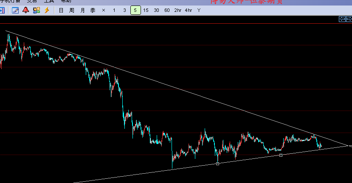This screenshot has height=183, width=352.
Task: Select the 1-minute timeframe
Action: click(x=114, y=10)
